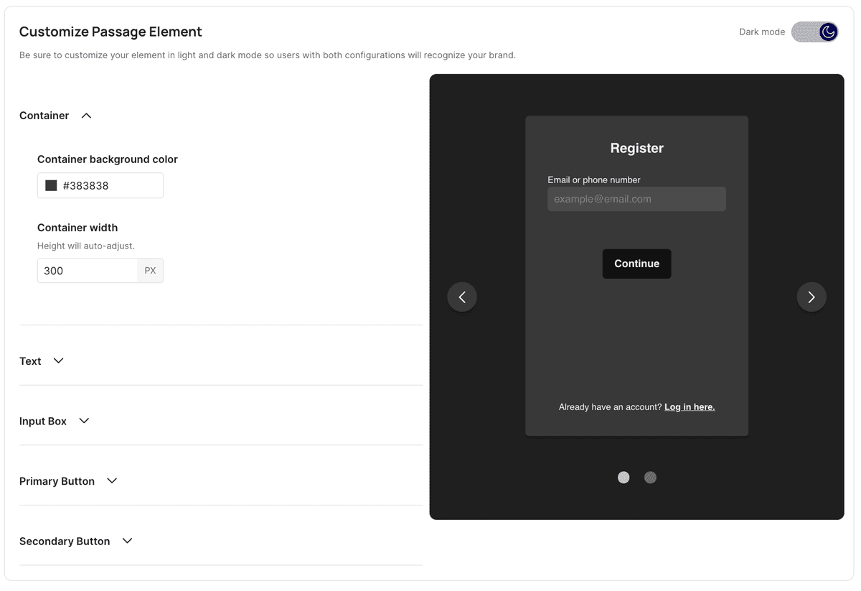This screenshot has height=591, width=861.
Task: Click the #383838 color swatch square
Action: point(51,185)
